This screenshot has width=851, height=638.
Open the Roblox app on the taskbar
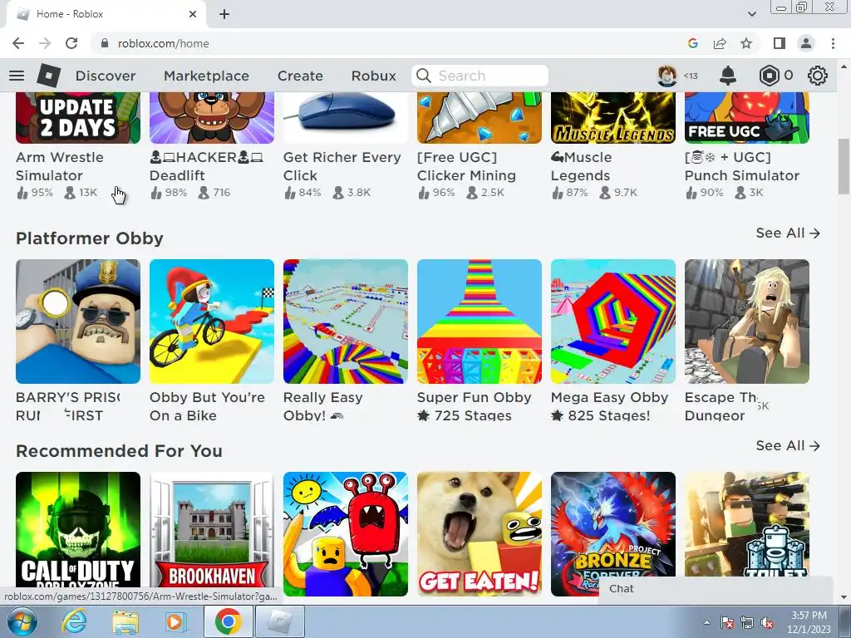pyautogui.click(x=280, y=621)
